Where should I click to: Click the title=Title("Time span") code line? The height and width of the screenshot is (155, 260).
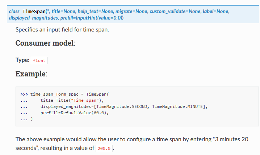(72, 100)
